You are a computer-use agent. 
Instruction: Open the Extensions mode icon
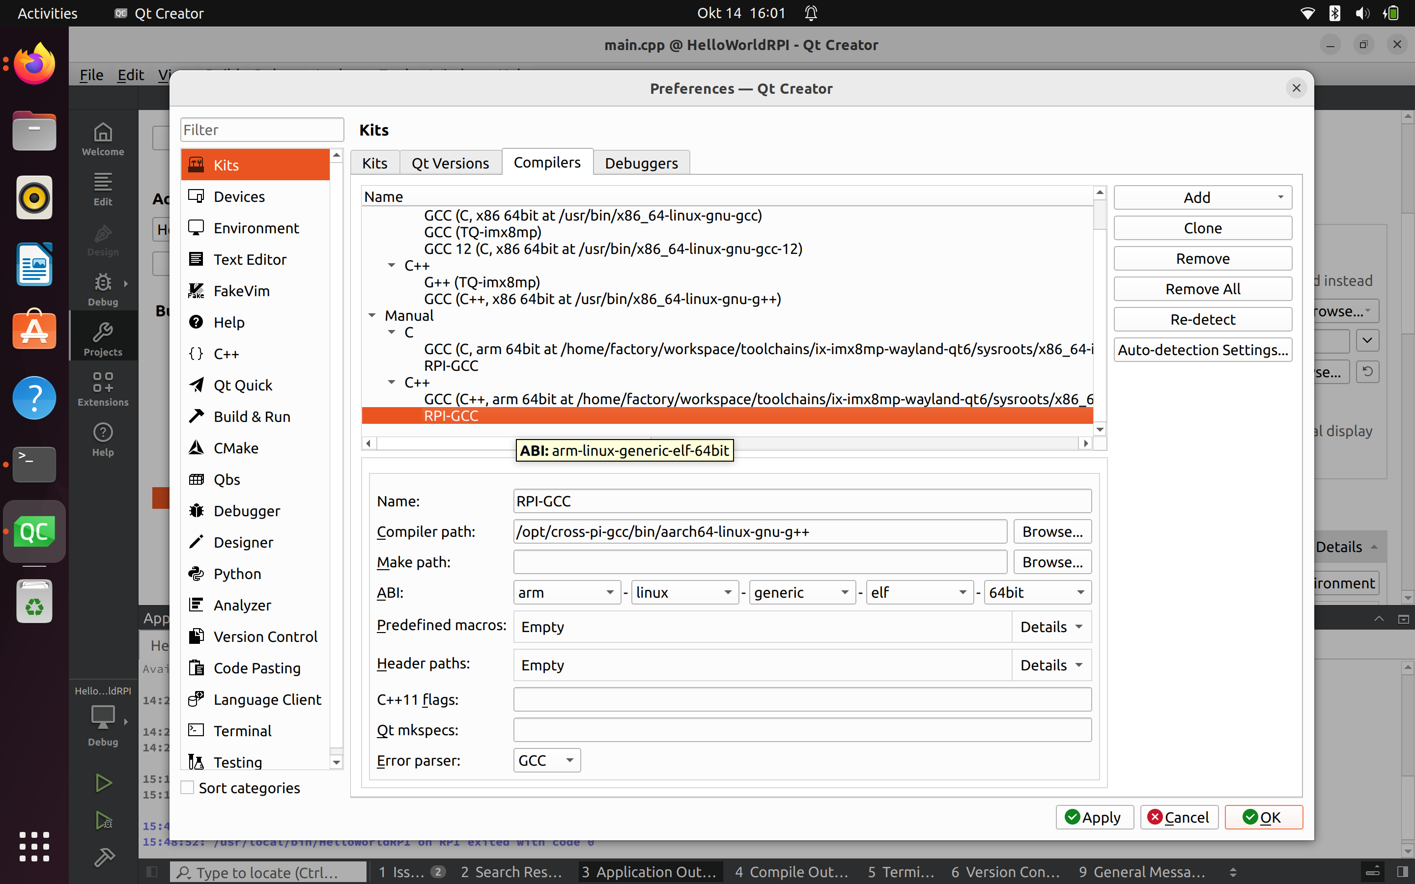[x=103, y=389]
